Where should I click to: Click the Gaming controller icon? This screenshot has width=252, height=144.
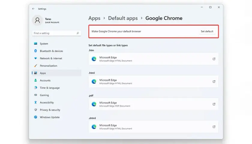click(35, 95)
